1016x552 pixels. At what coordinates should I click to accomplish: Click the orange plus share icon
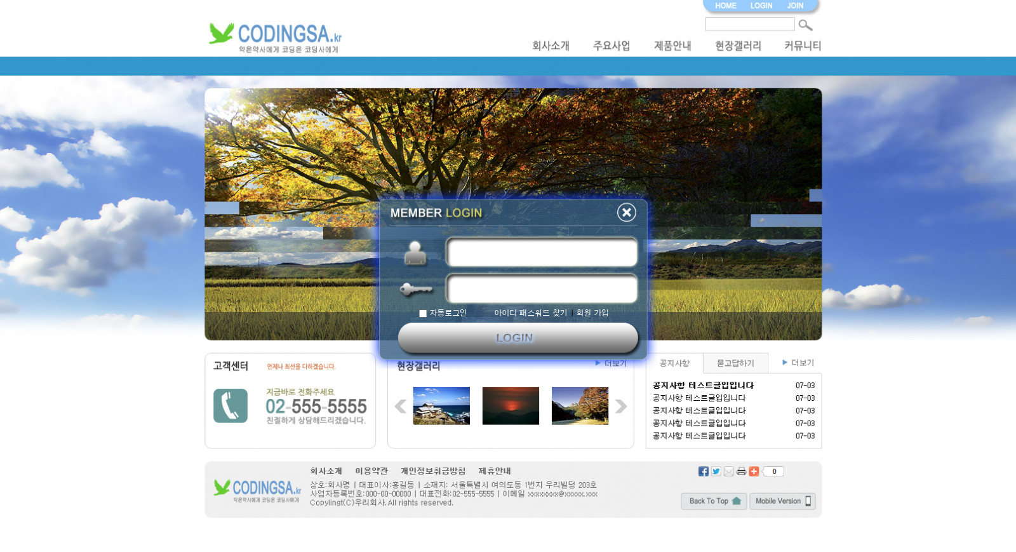pos(754,471)
